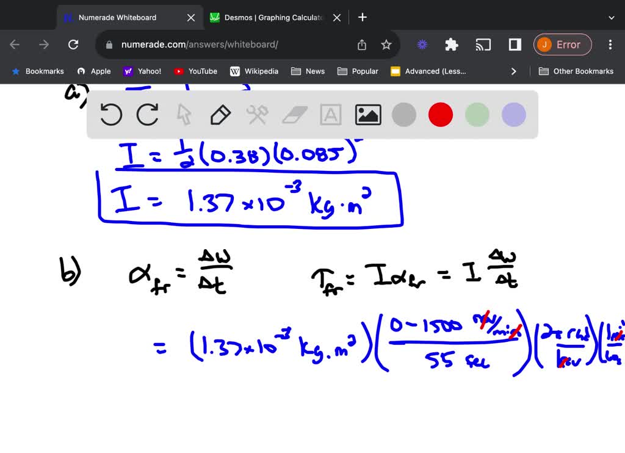Image resolution: width=625 pixels, height=453 pixels.
Task: Close the Numerade Whiteboard tab
Action: pyautogui.click(x=191, y=18)
